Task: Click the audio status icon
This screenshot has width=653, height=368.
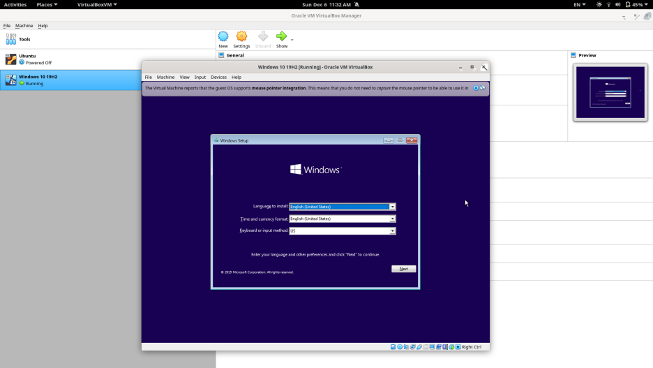Action: [x=406, y=347]
